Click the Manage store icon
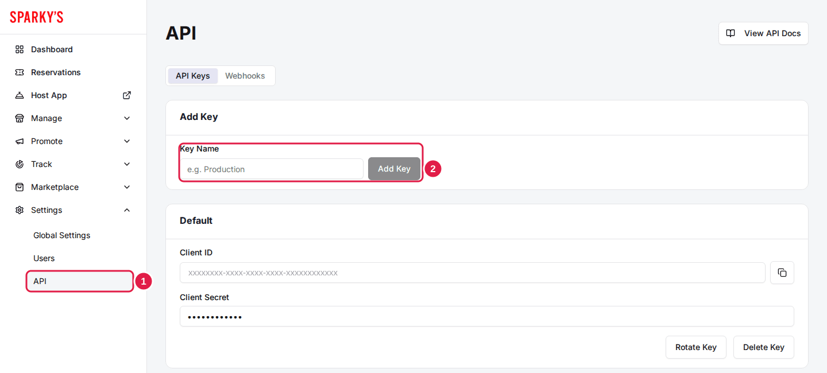Screen dimensions: 827x373 [20, 118]
